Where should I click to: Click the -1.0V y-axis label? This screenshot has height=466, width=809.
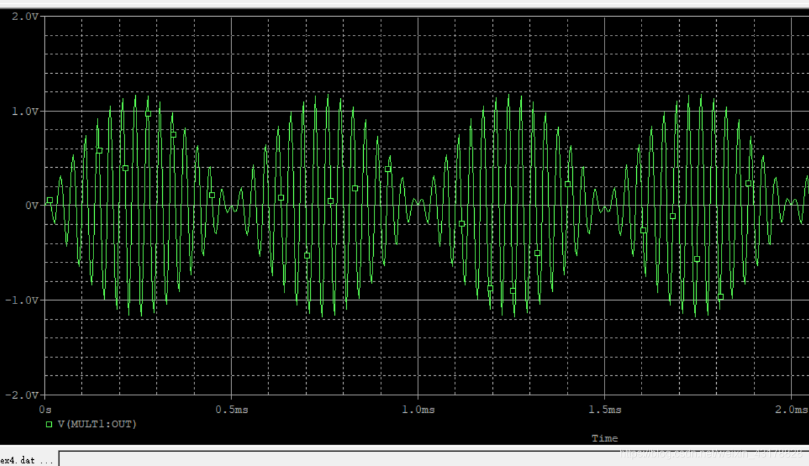[x=22, y=300]
